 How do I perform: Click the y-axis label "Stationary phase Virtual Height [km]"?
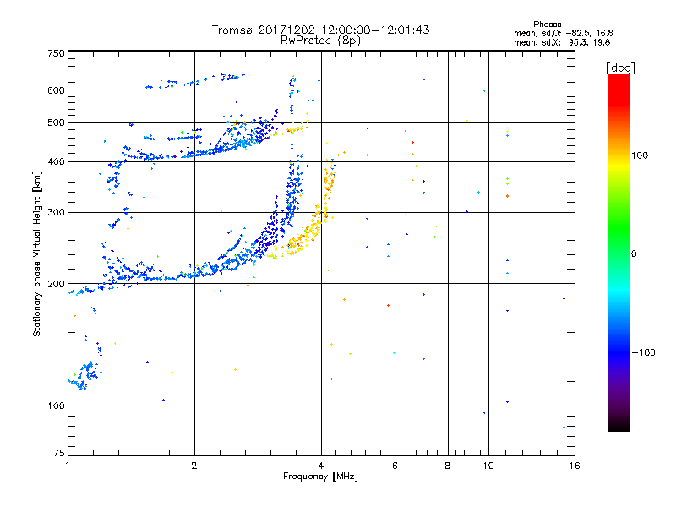pos(36,254)
